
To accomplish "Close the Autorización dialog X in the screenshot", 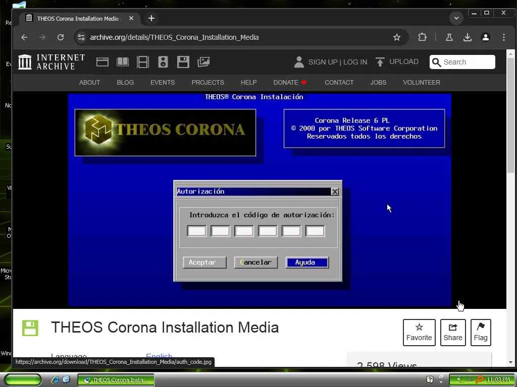I will click(335, 191).
